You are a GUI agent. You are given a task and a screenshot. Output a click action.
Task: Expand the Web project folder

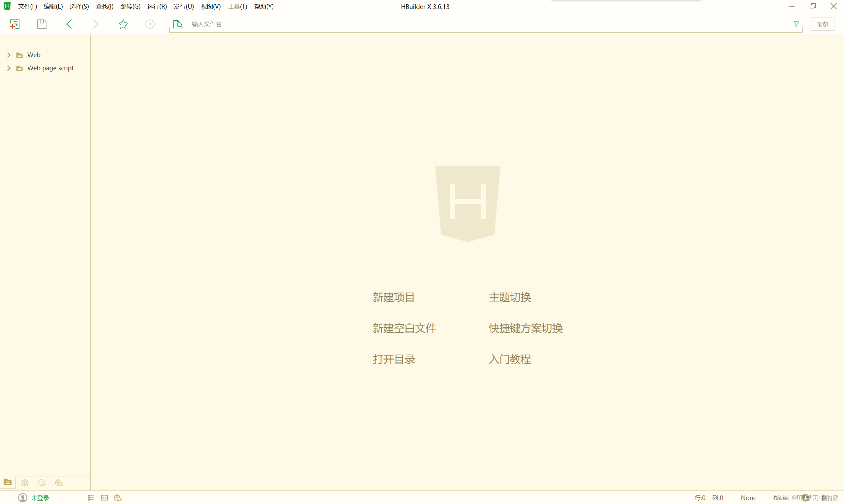(x=9, y=55)
